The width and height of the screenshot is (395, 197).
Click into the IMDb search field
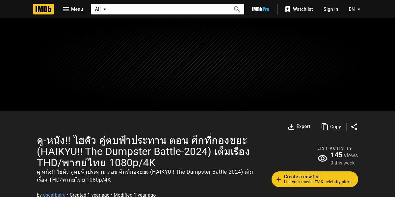coord(171,9)
